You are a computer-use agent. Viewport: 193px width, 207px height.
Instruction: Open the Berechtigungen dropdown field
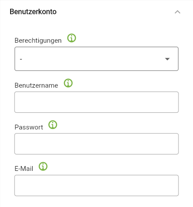point(96,59)
